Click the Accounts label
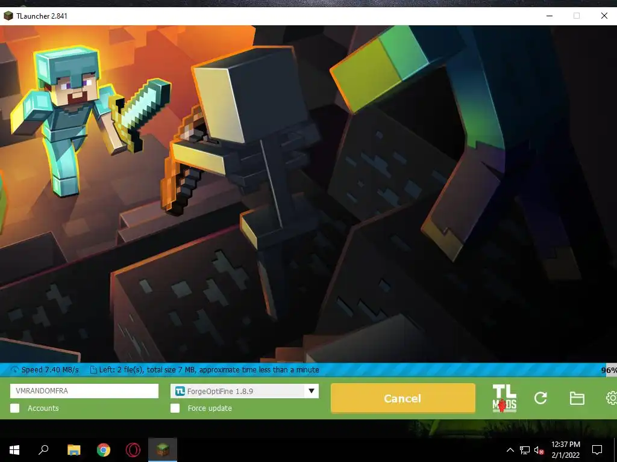The width and height of the screenshot is (617, 462). [43, 408]
